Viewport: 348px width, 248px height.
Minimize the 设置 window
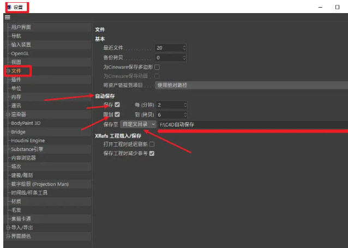pyautogui.click(x=320, y=7)
